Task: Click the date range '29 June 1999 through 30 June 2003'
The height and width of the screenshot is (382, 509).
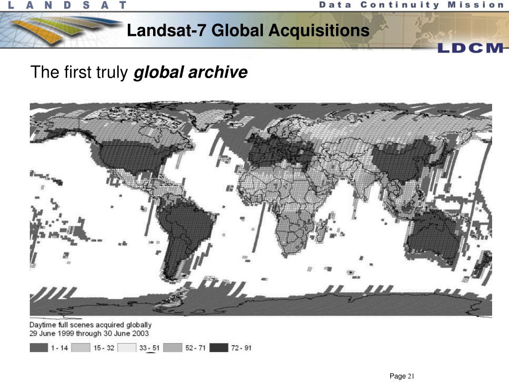Action: (x=89, y=334)
